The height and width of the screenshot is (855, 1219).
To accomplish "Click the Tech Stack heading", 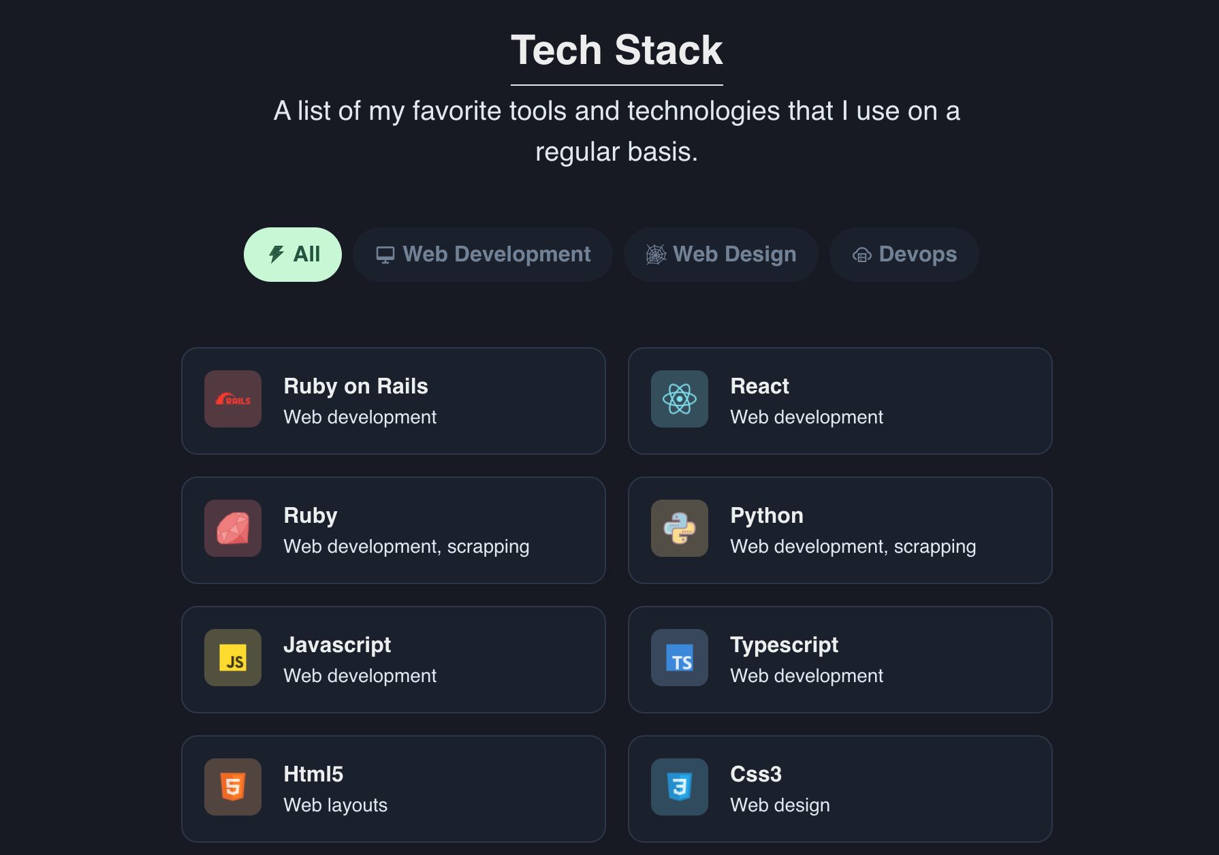I will (x=616, y=50).
